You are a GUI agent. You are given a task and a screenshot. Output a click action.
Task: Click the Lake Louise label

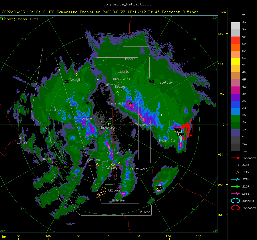(22, 140)
